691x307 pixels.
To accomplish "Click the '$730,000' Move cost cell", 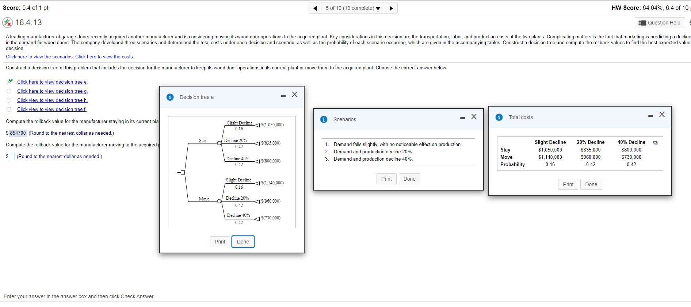I will click(631, 157).
